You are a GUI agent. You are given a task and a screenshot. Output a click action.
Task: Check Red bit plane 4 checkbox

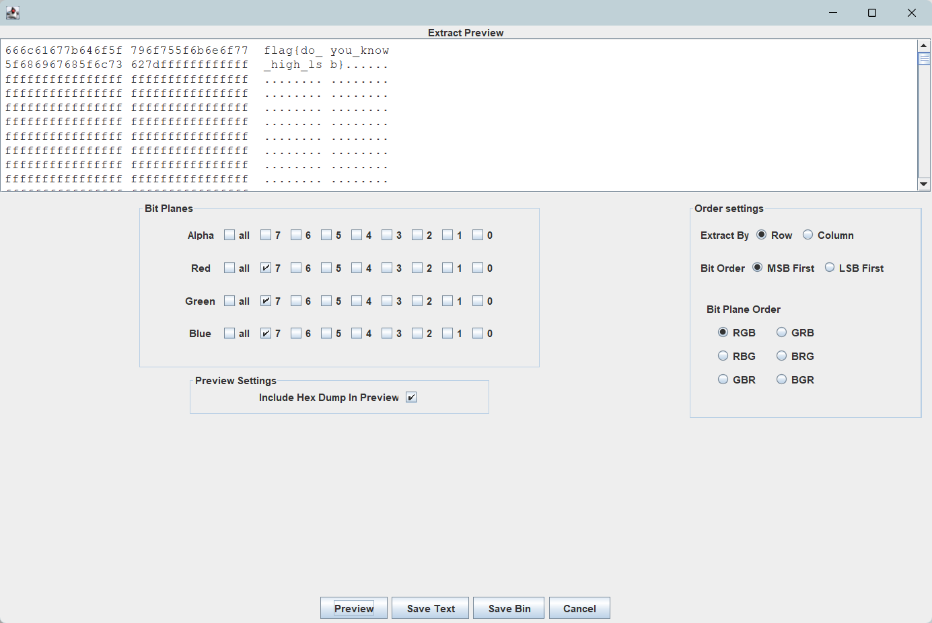[x=357, y=268]
